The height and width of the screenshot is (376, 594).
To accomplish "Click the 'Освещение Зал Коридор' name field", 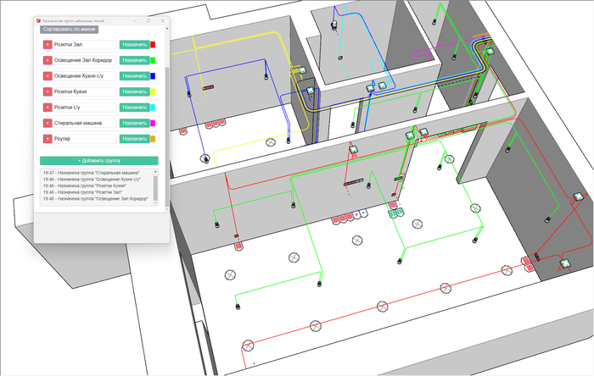I will coord(83,60).
